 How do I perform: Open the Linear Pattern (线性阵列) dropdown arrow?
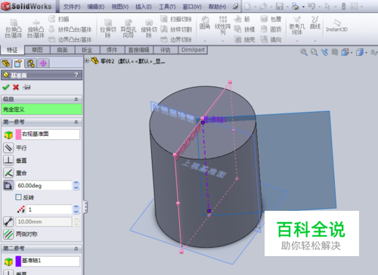[x=223, y=41]
